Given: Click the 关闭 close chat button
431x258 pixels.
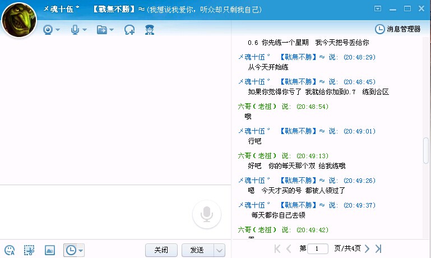Looking at the screenshot, I should [x=161, y=250].
